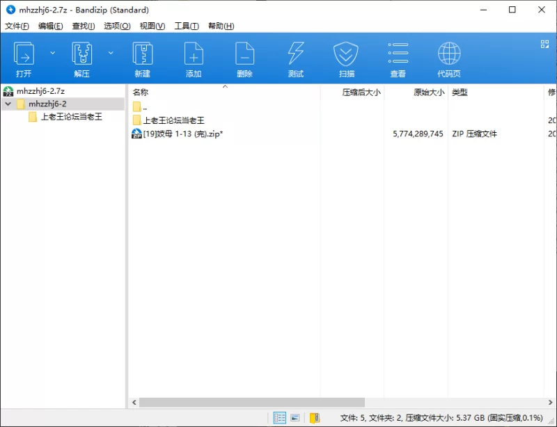This screenshot has width=557, height=427.
Task: Click the toolbar layout grid icon
Action: pos(544,44)
